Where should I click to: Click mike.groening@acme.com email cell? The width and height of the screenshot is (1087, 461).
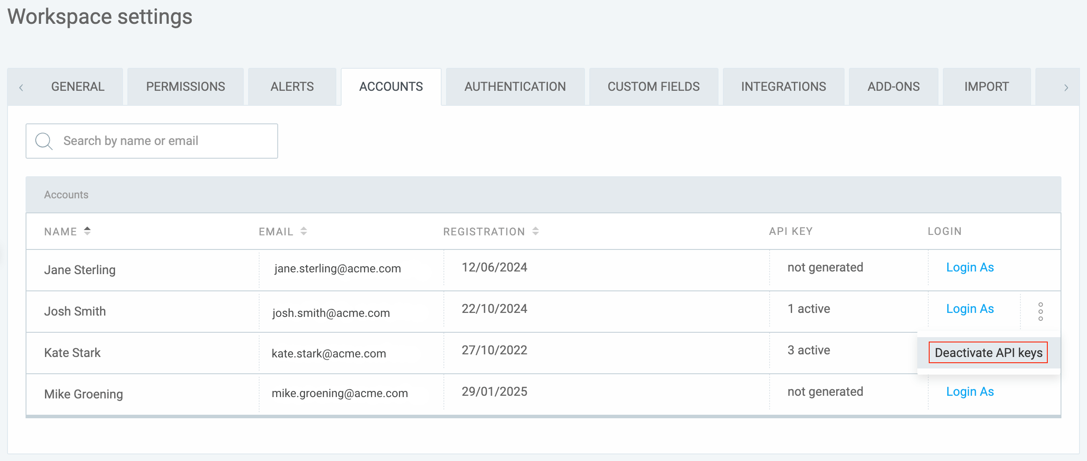[340, 393]
